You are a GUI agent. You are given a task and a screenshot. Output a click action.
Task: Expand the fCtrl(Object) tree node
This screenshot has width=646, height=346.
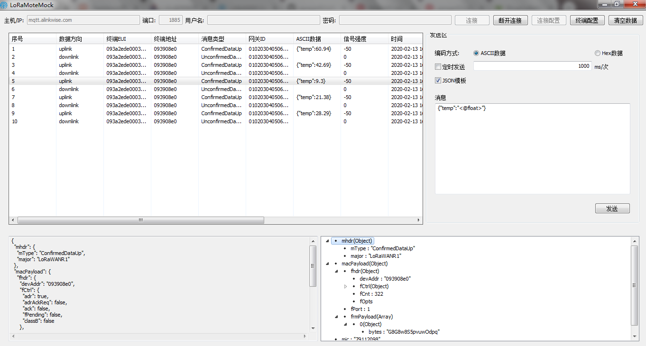pos(345,286)
